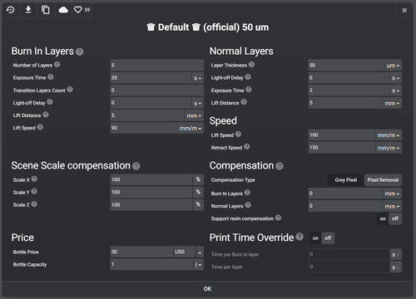Open mm unit dropdown for burn-in Lift Distance
This screenshot has width=416, height=299.
[x=194, y=115]
